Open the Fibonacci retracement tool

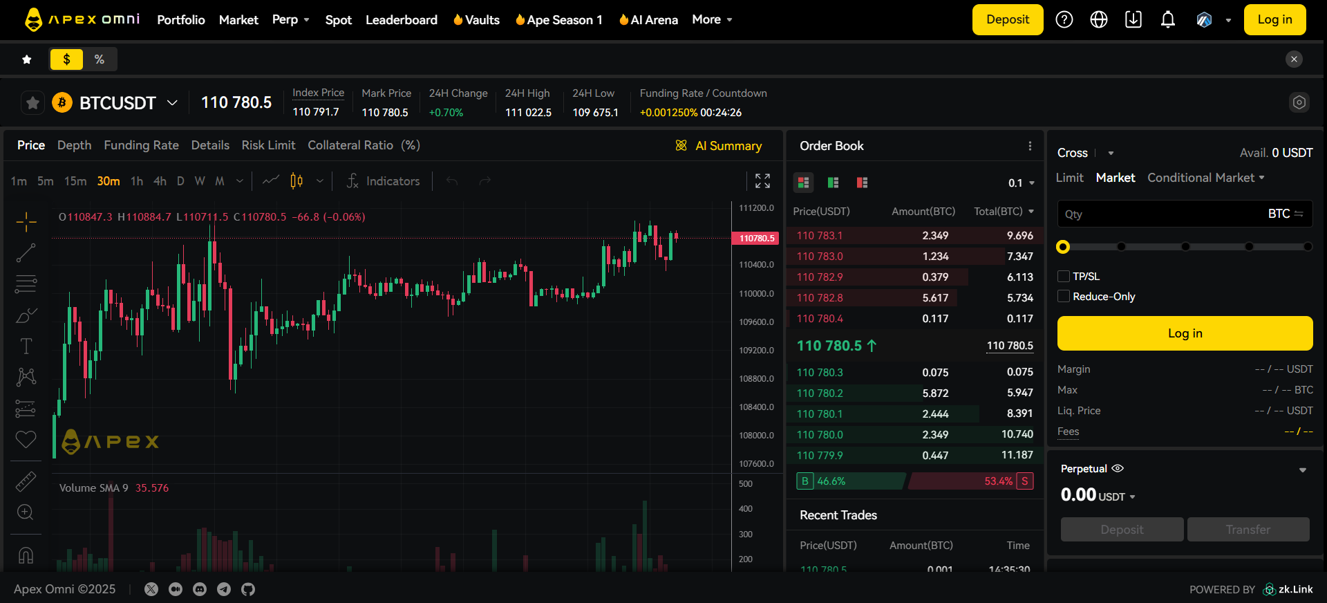click(x=26, y=284)
